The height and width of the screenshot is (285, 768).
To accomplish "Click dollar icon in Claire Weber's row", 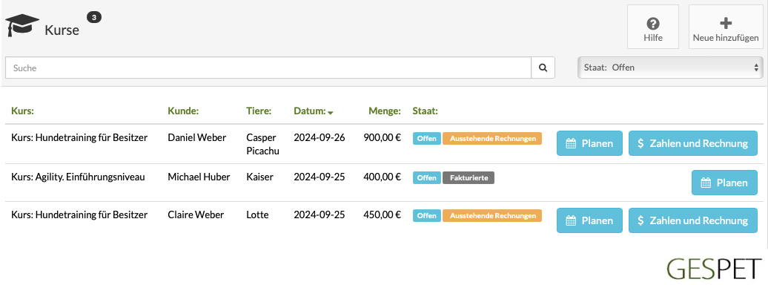I will pos(640,220).
